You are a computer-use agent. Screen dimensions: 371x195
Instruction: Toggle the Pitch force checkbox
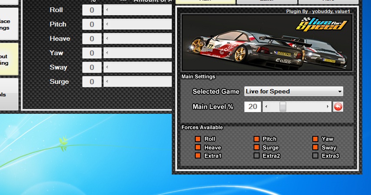257,139
